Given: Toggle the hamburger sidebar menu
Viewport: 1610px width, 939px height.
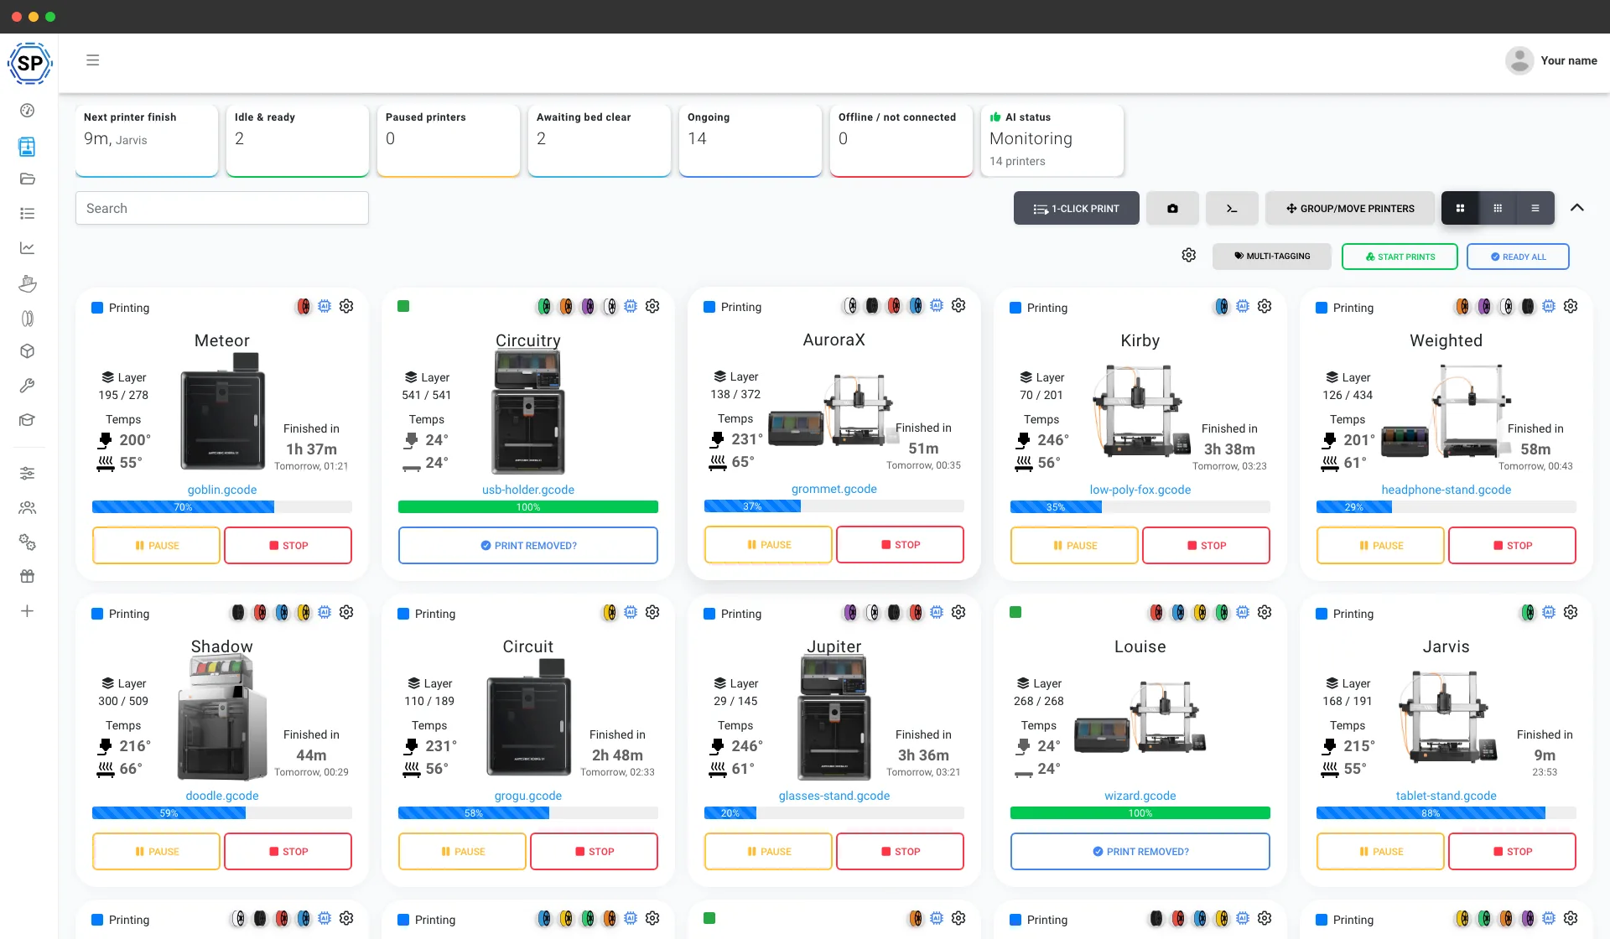Looking at the screenshot, I should [x=93, y=60].
